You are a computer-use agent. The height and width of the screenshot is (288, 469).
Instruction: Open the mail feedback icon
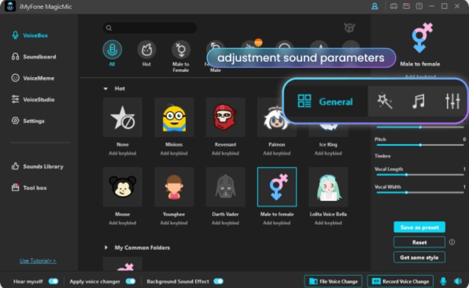(x=406, y=6)
